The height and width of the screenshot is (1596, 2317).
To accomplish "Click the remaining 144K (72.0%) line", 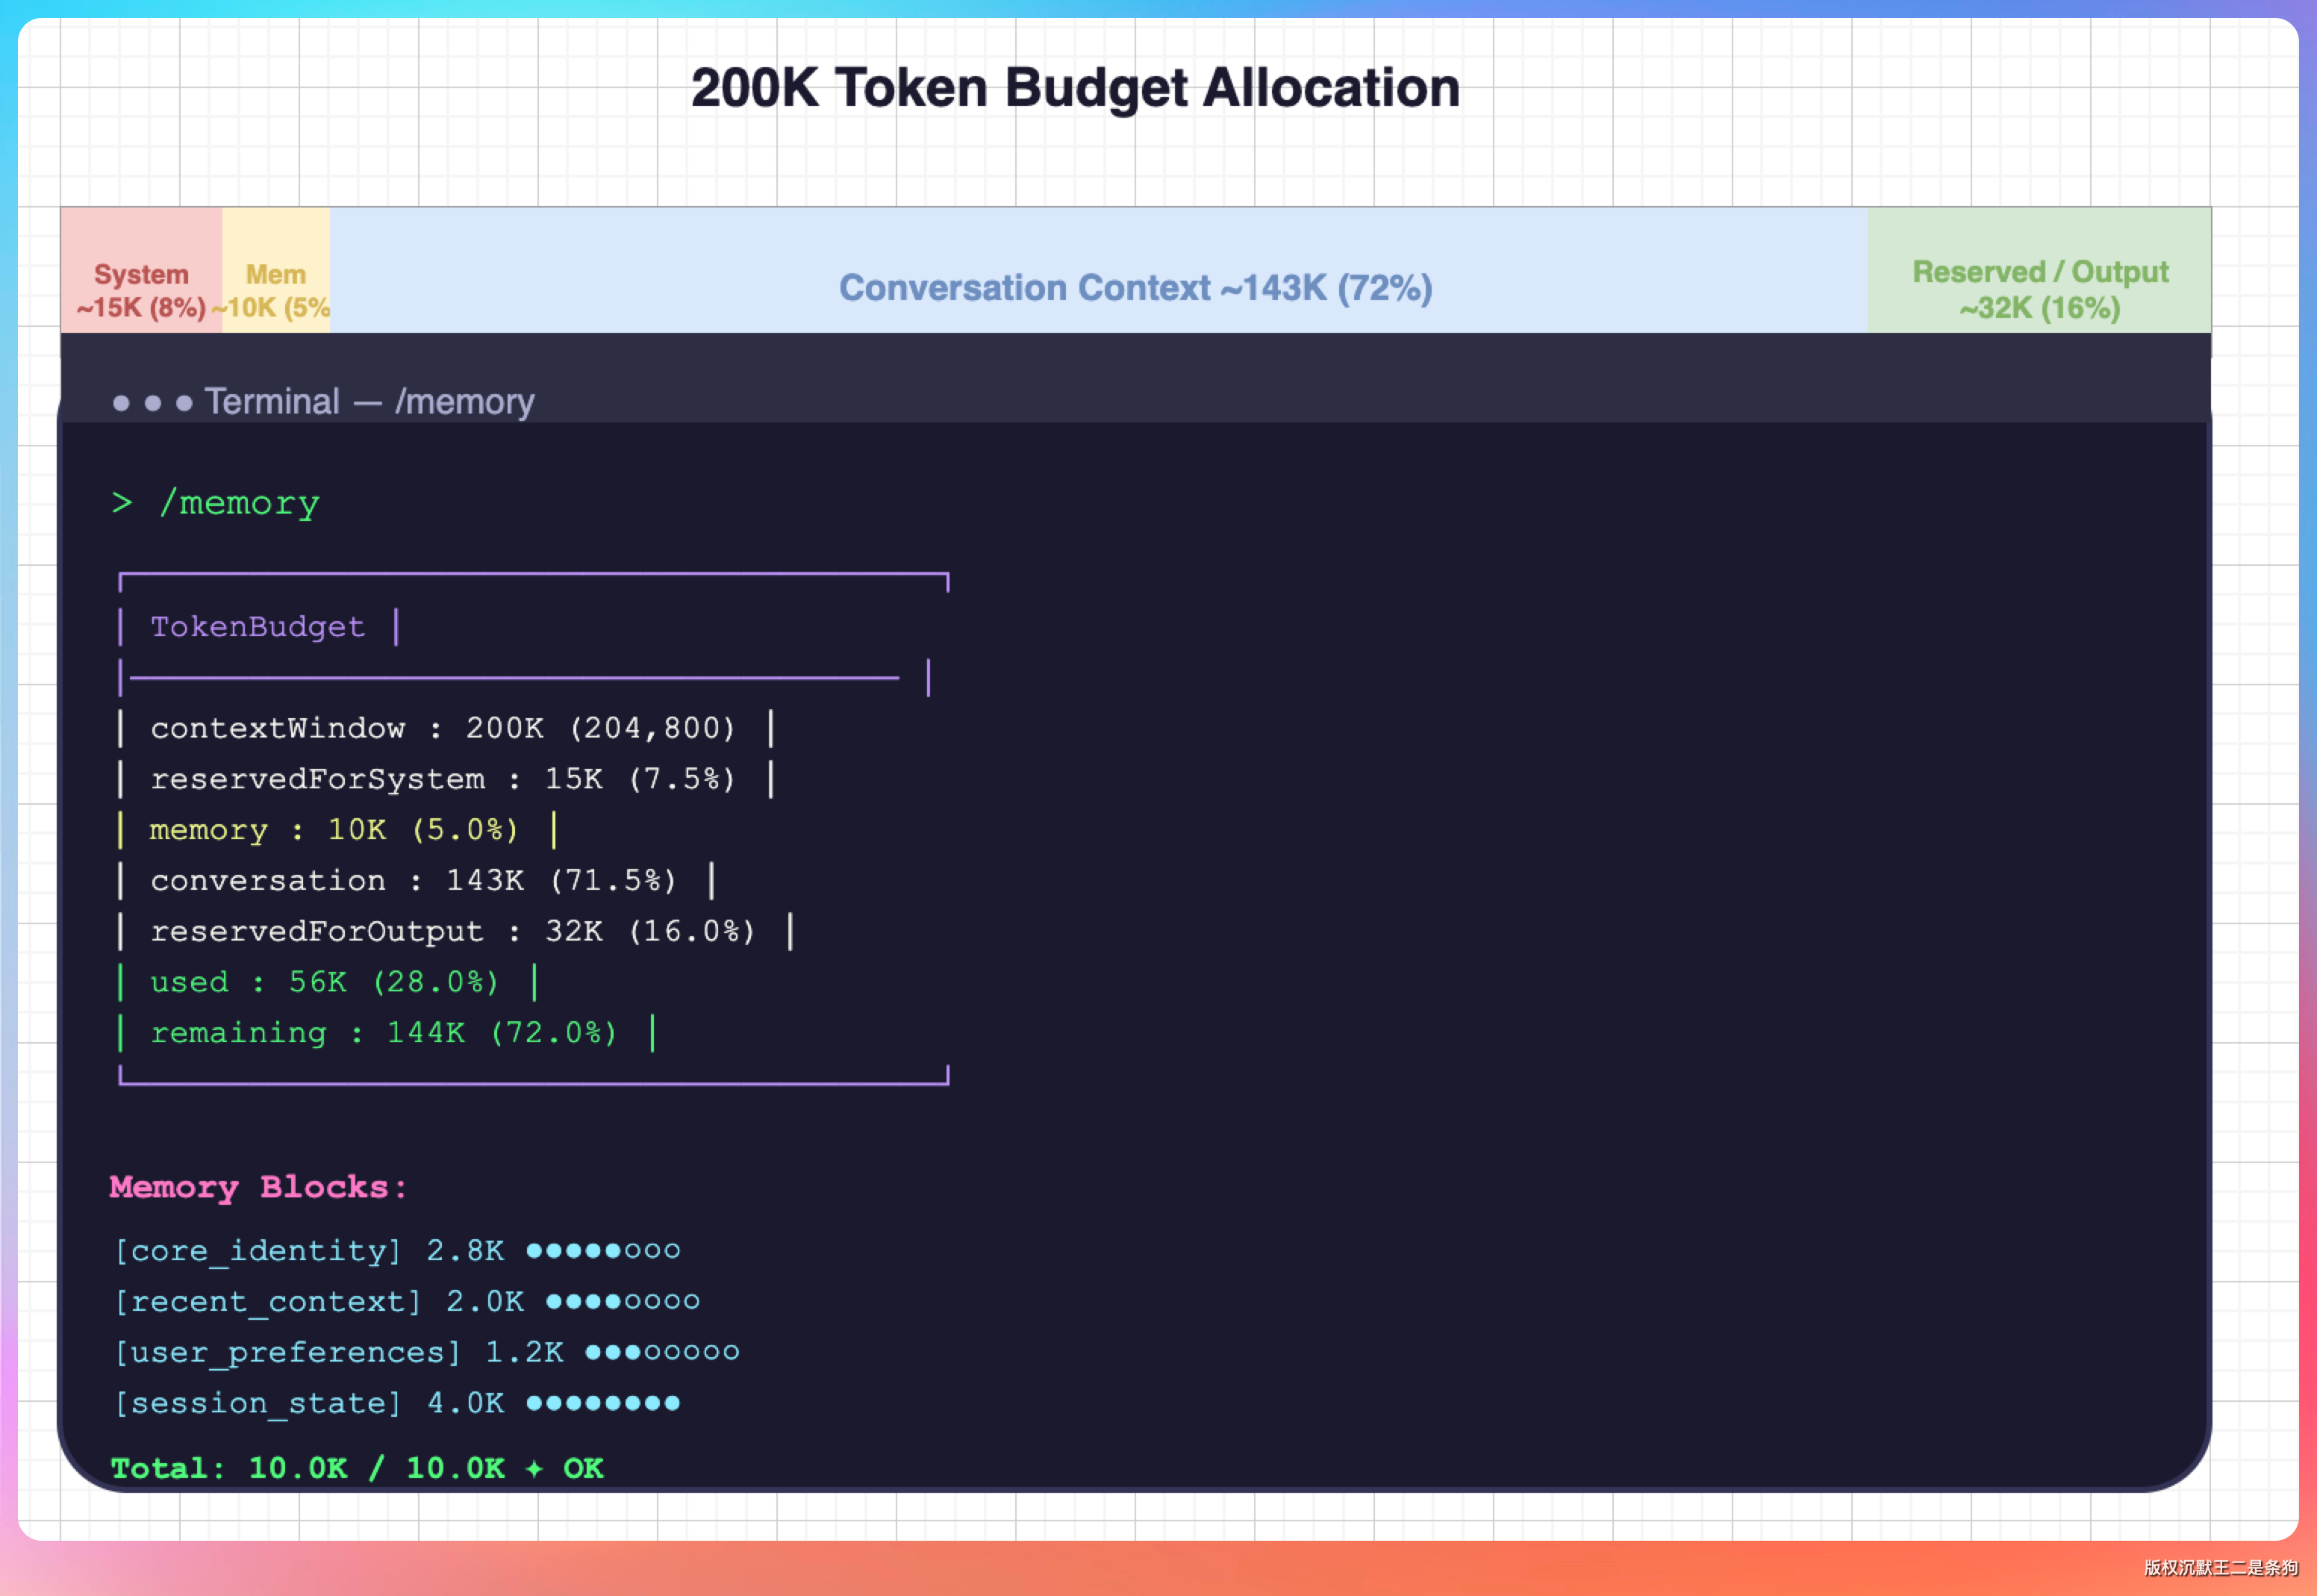I will pos(383,1033).
